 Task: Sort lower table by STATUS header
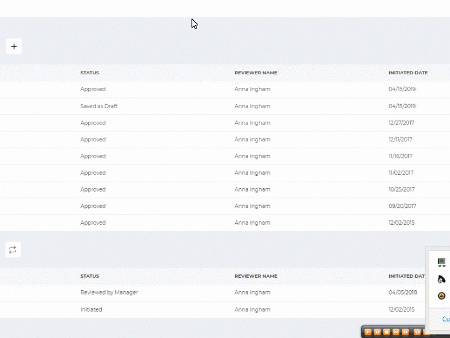tap(89, 276)
